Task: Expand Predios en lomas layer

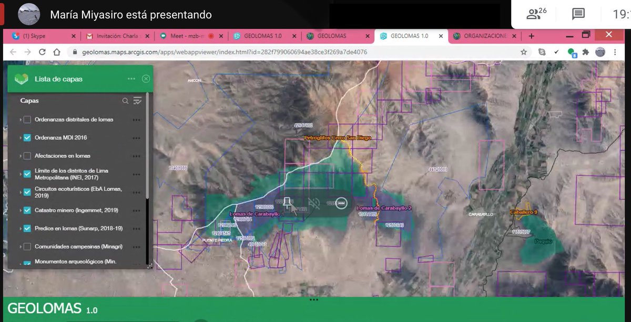Action: tap(21, 229)
